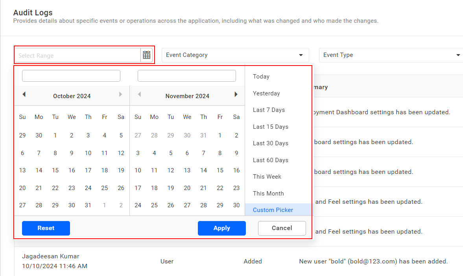Open the calendar icon in Select Range field
463x276 pixels.
click(146, 55)
